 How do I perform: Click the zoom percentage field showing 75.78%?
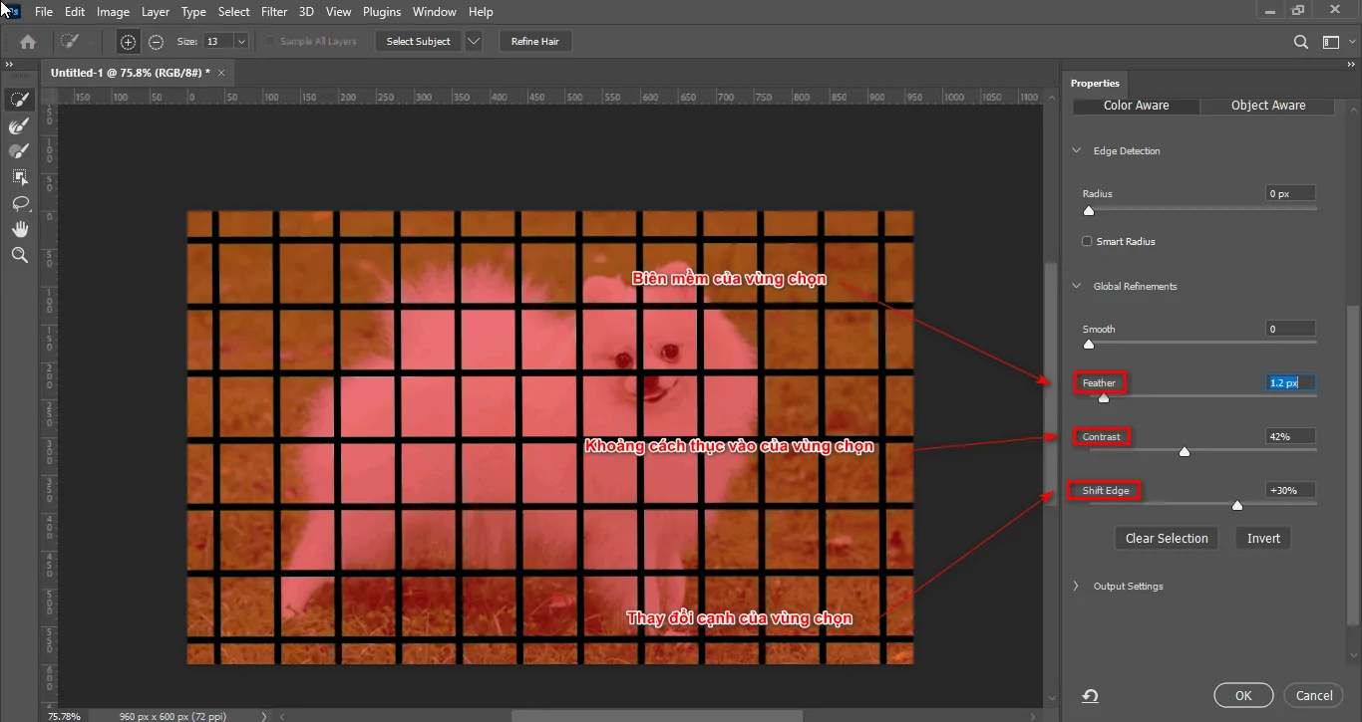tap(63, 716)
